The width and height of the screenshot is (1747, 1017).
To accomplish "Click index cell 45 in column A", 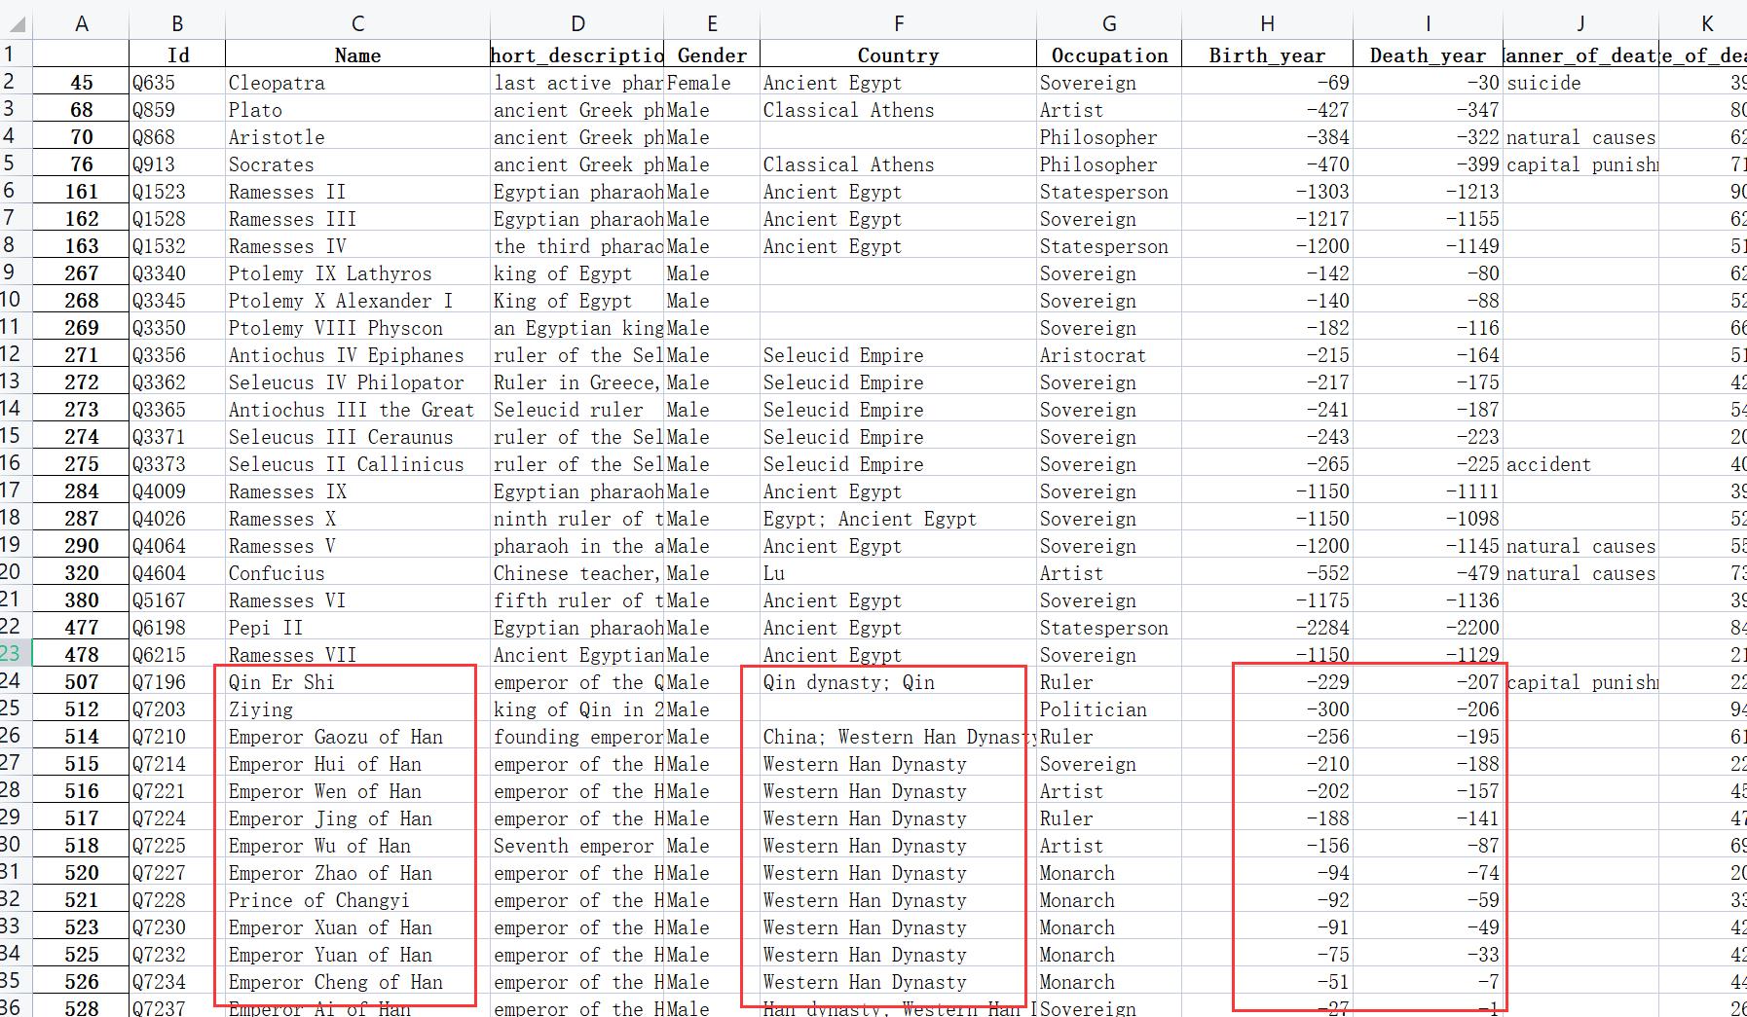I will [81, 83].
